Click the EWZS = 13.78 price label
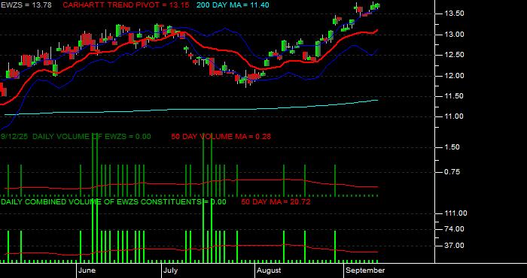 [26, 5]
